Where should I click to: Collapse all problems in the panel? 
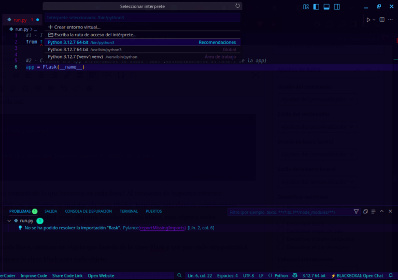pos(365,212)
